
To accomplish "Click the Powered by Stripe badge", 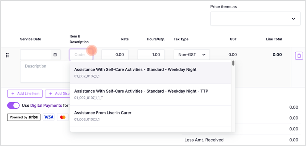I will point(24,117).
